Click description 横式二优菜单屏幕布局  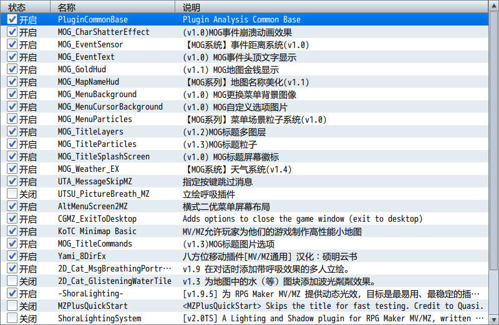click(226, 207)
